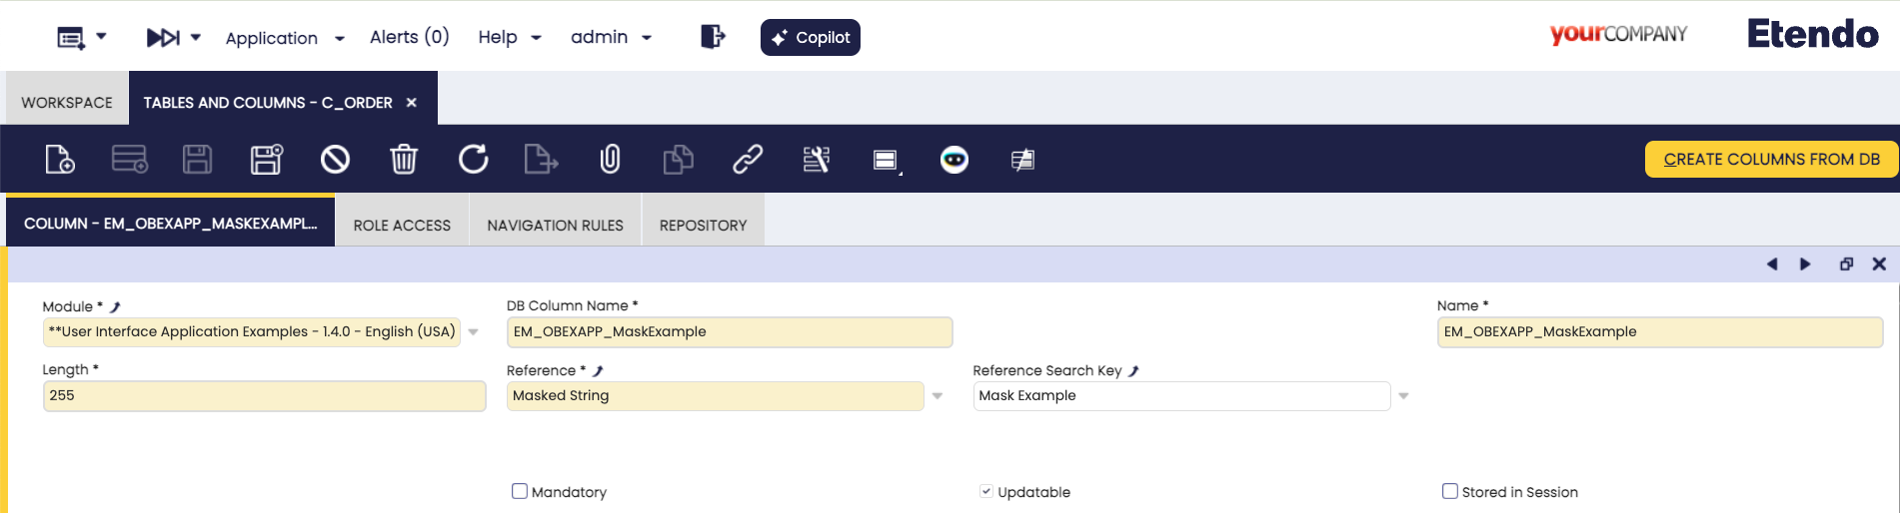Click the chain link icon in toolbar
The width and height of the screenshot is (1900, 513).
(748, 160)
